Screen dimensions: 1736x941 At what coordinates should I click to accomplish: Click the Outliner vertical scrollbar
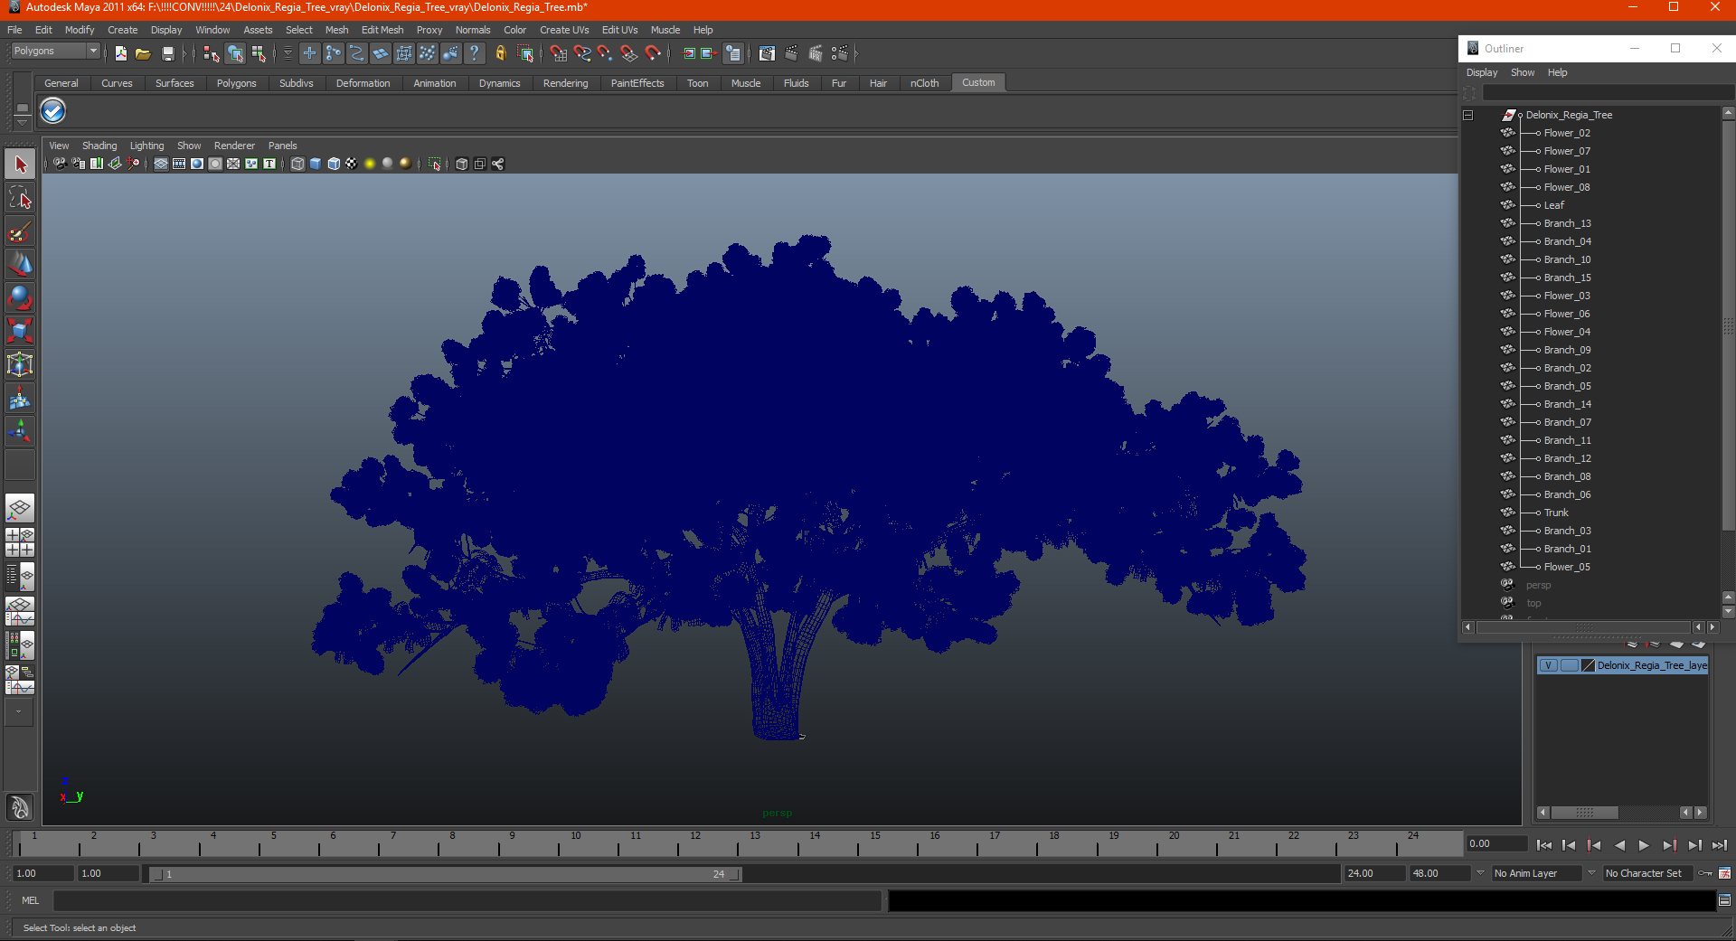click(x=1728, y=325)
